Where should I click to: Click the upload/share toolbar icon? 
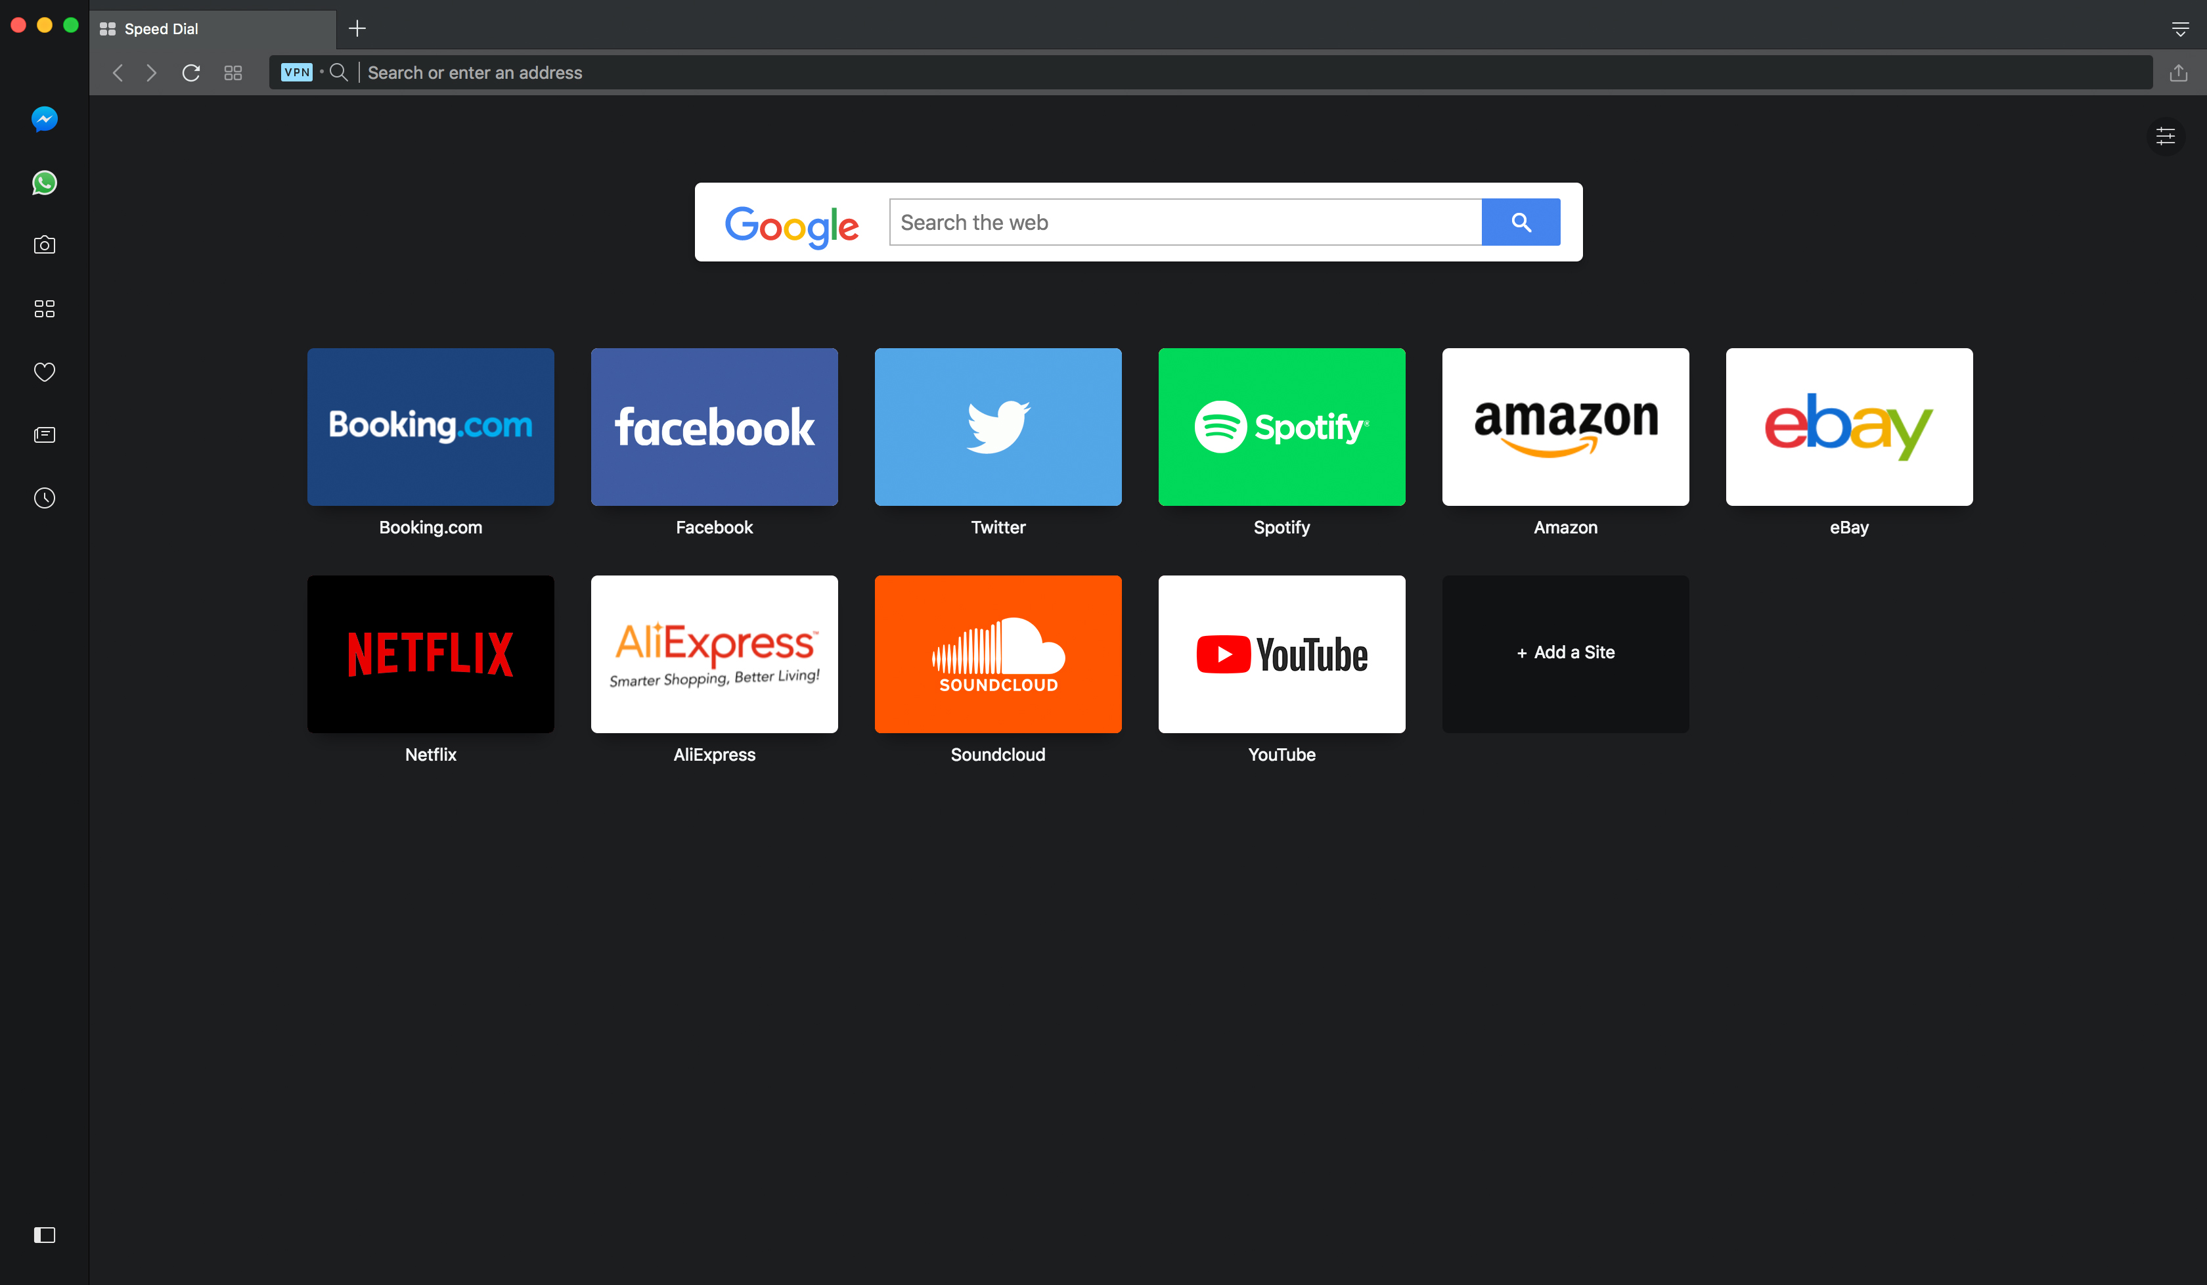pyautogui.click(x=2178, y=72)
